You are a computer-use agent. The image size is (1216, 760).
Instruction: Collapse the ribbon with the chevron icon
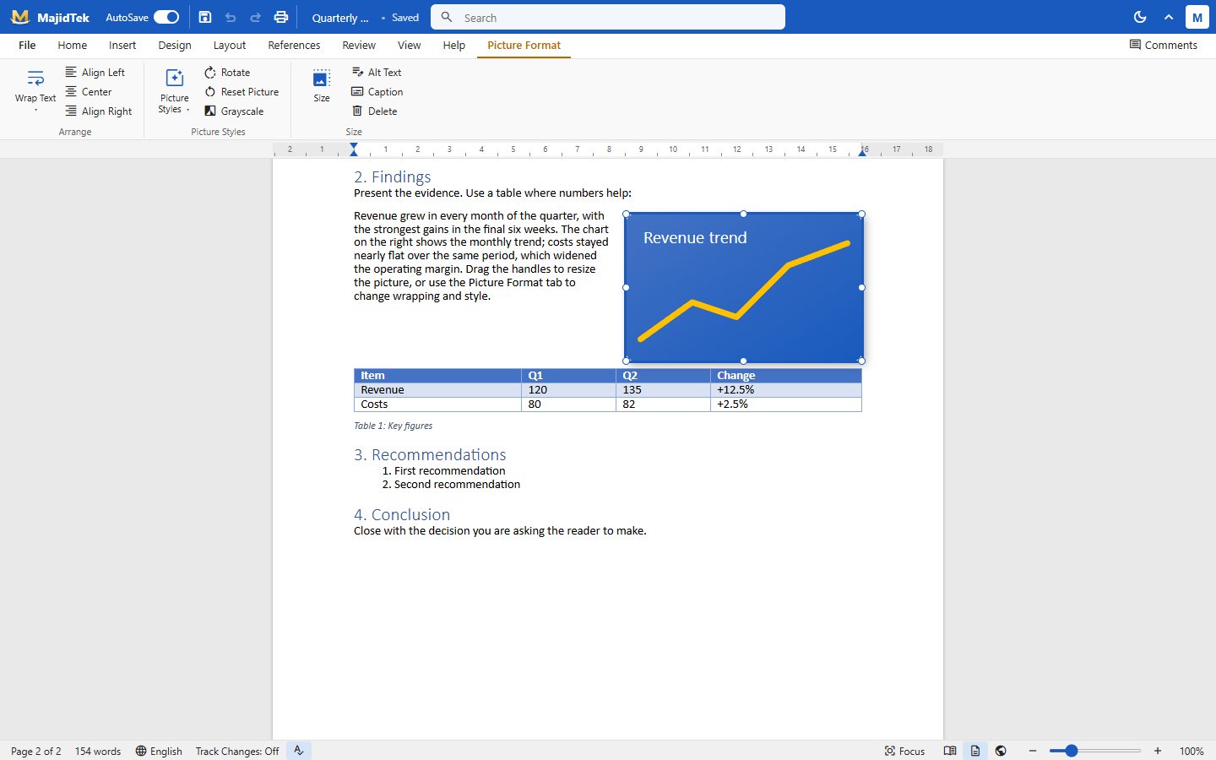click(1169, 17)
